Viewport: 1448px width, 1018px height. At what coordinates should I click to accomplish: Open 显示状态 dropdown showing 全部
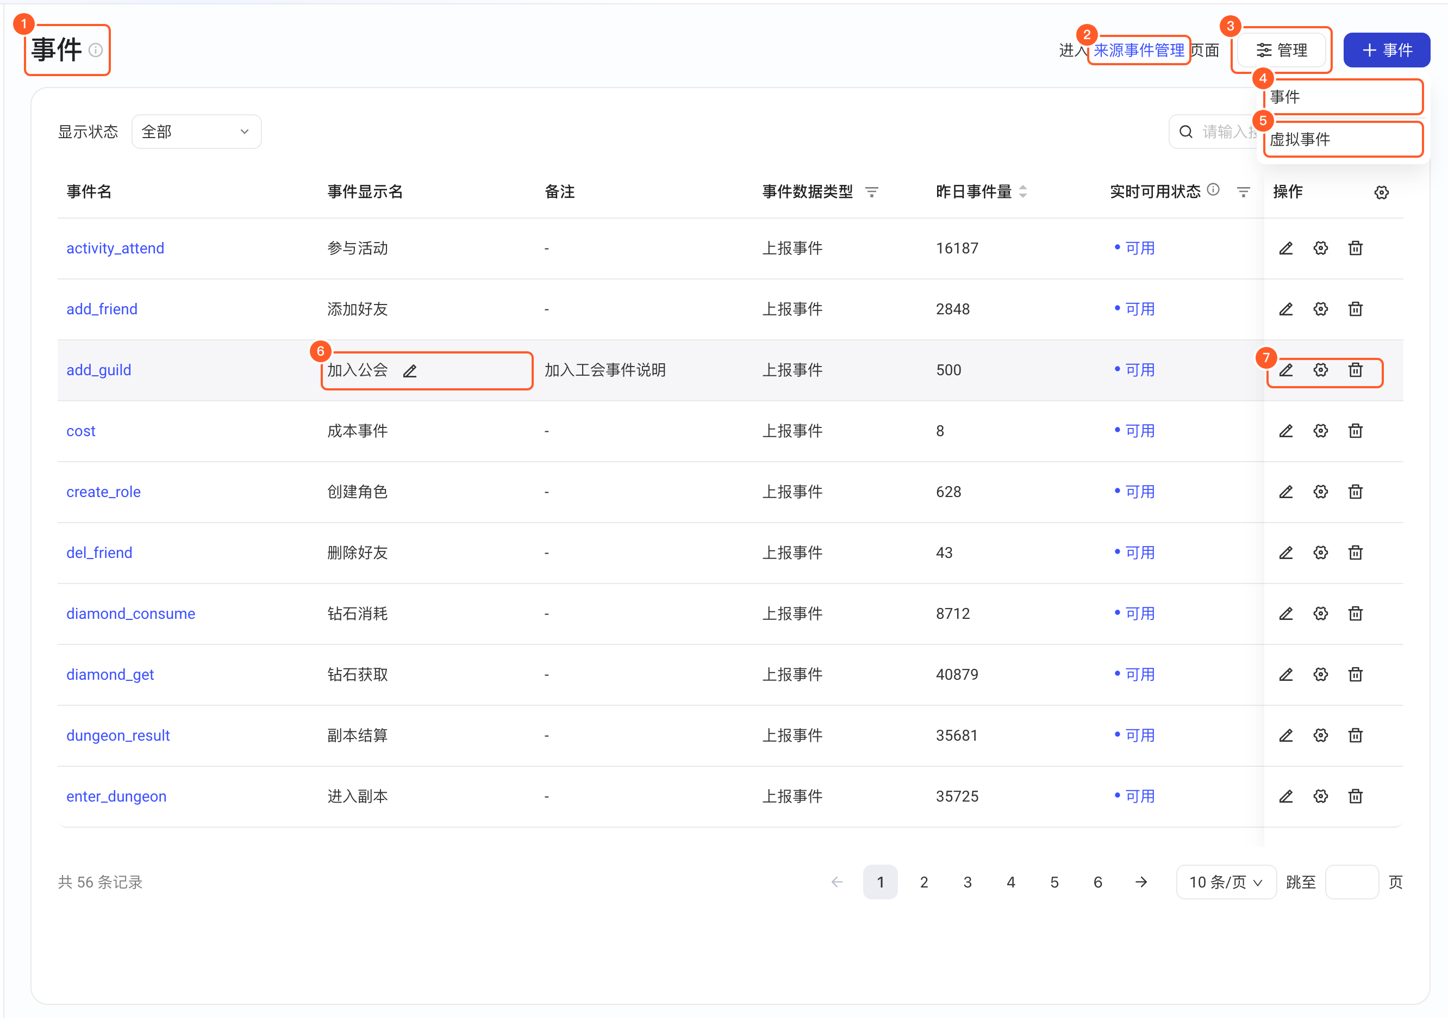click(196, 132)
